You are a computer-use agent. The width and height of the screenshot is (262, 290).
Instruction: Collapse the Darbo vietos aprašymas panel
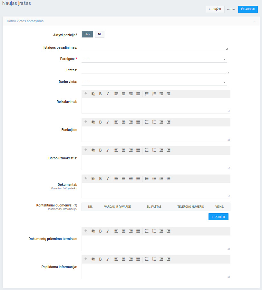(x=255, y=21)
